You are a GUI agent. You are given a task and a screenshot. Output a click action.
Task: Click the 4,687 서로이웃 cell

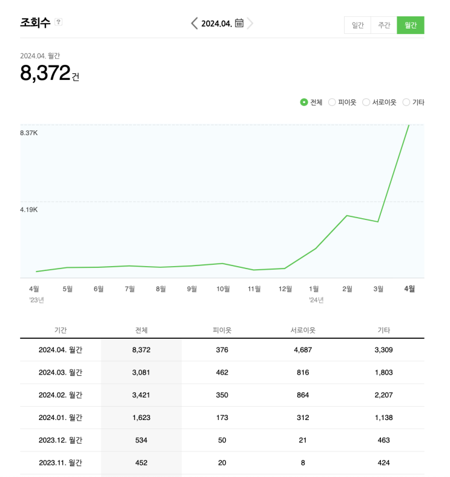[303, 350]
